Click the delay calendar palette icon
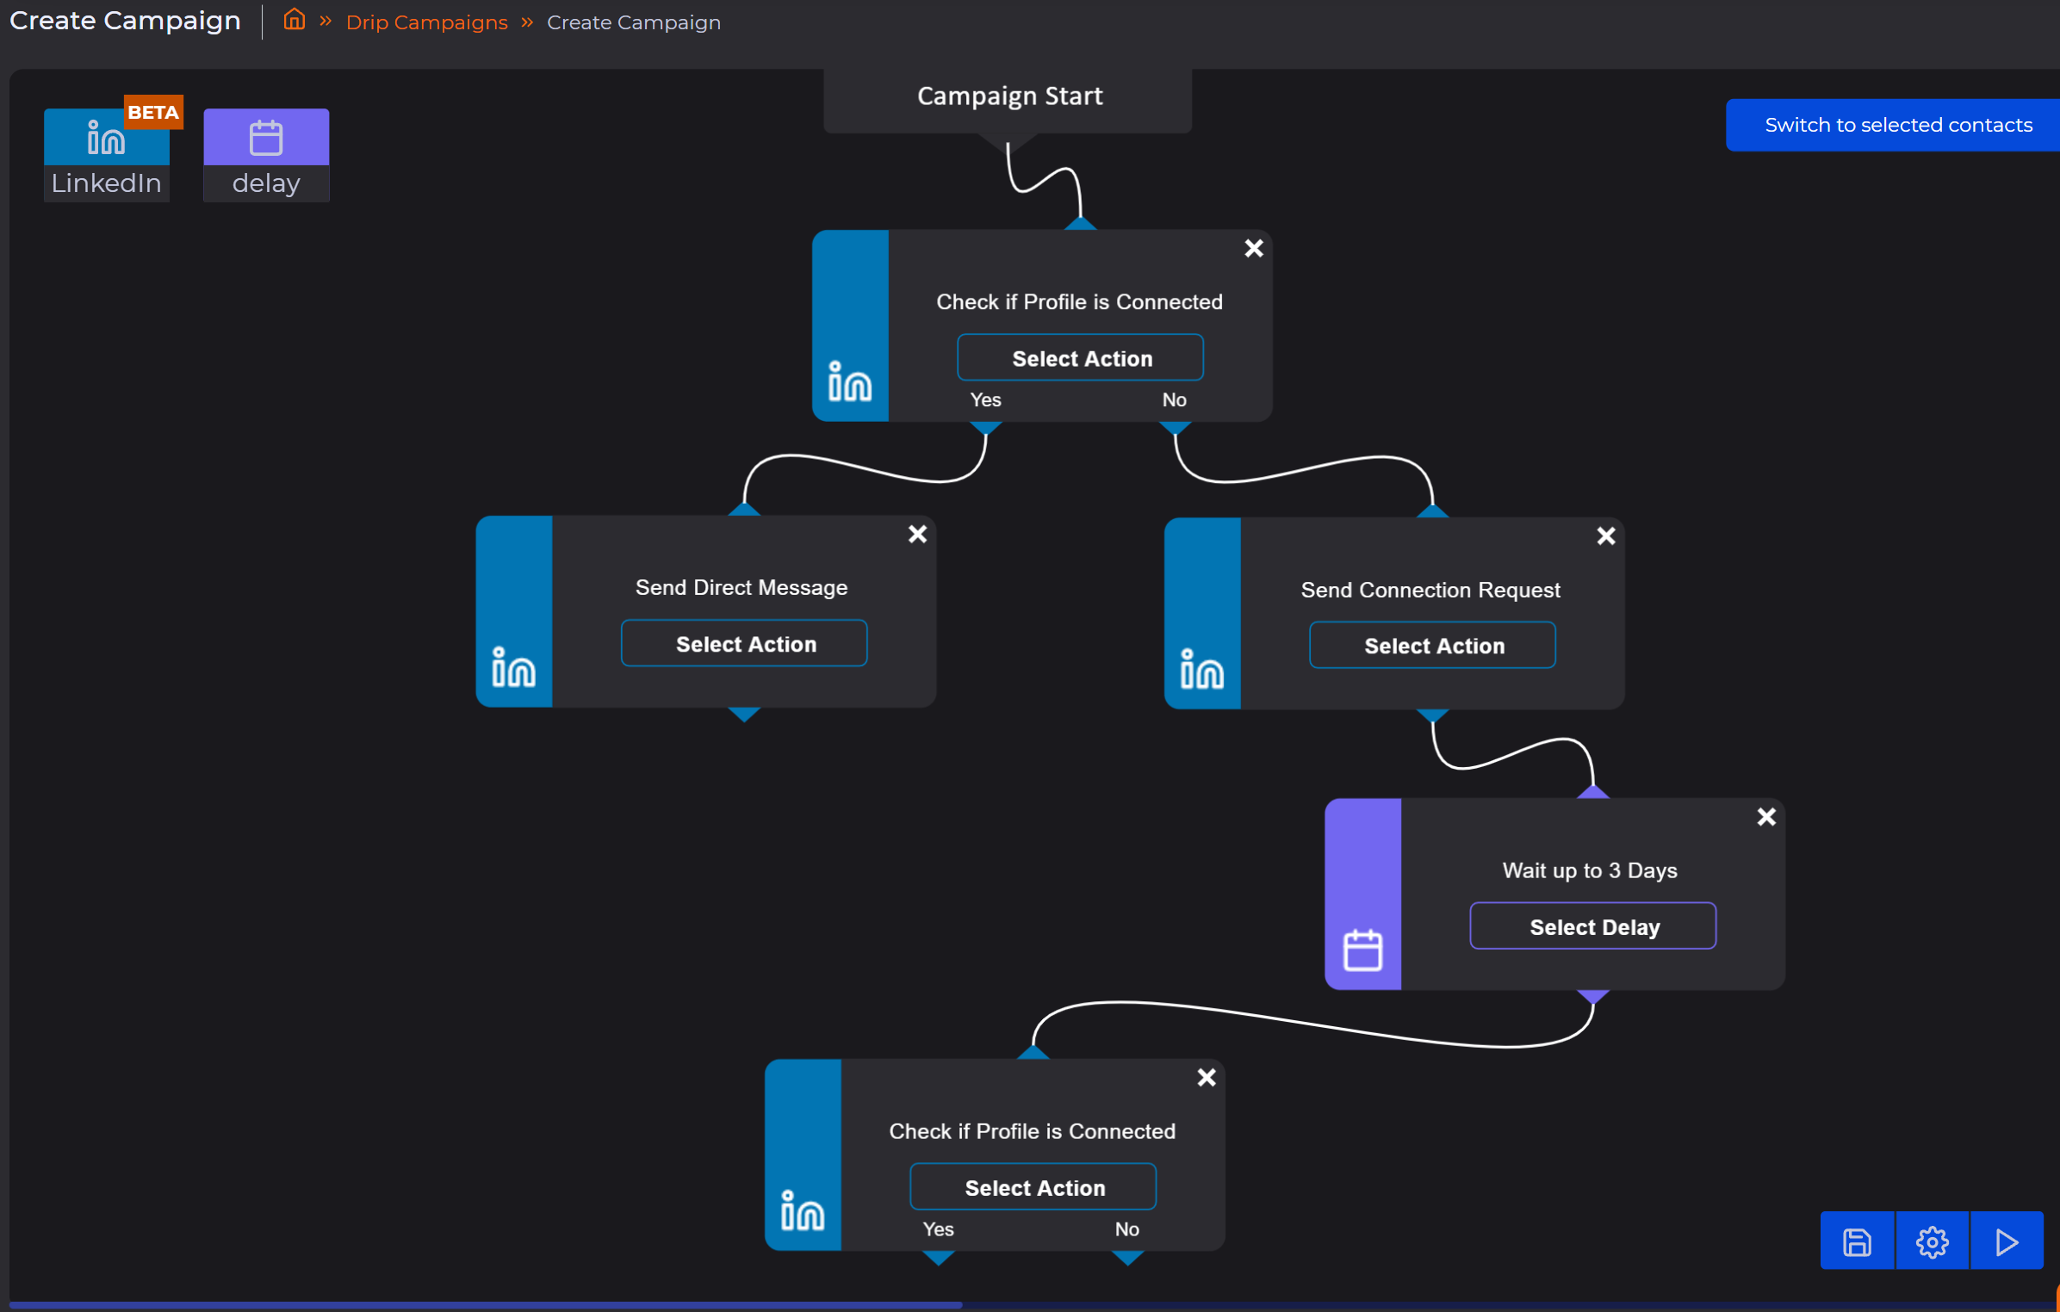The width and height of the screenshot is (2060, 1312). pos(265,138)
